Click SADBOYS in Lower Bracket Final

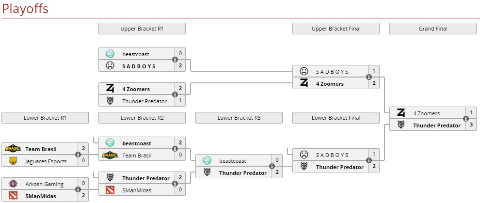tap(332, 155)
